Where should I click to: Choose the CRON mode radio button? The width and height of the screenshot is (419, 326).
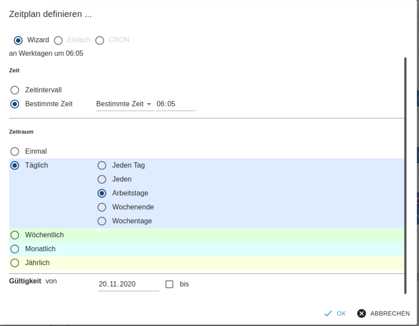pos(100,40)
